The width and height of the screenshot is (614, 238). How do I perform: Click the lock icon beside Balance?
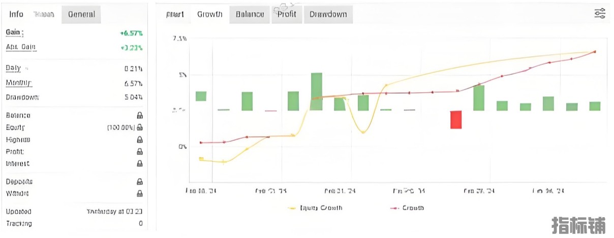click(139, 115)
